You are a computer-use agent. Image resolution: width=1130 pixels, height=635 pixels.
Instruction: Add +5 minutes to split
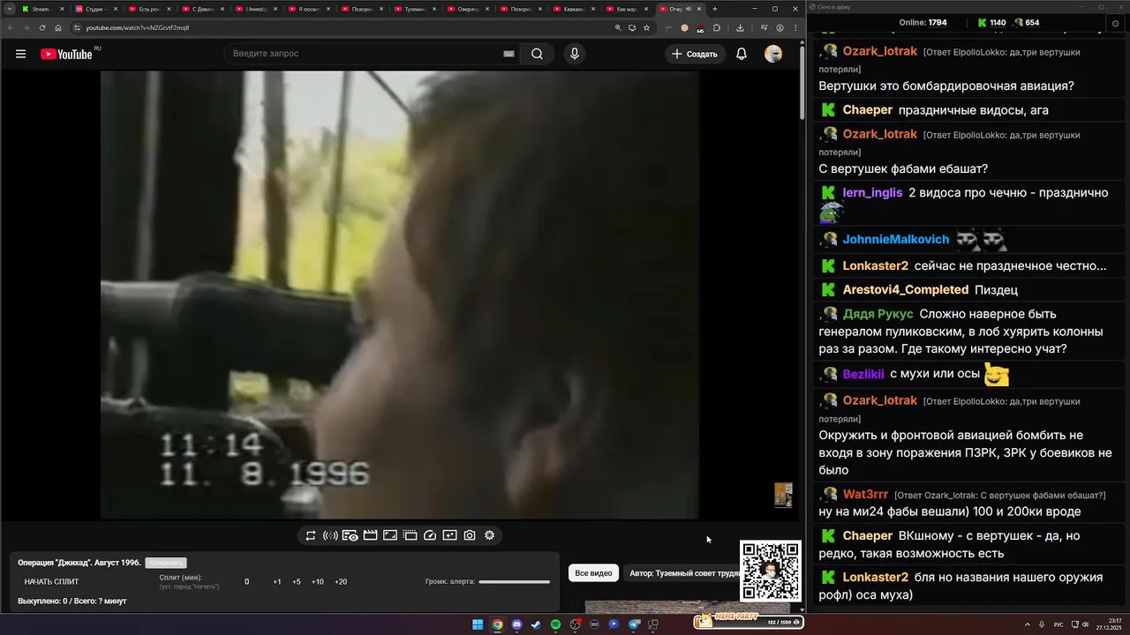pyautogui.click(x=297, y=582)
